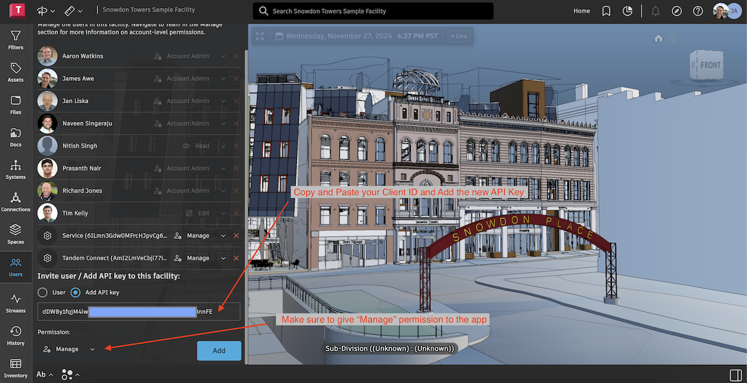Expand James Awe permission dropdown
747x383 pixels.
[223, 78]
